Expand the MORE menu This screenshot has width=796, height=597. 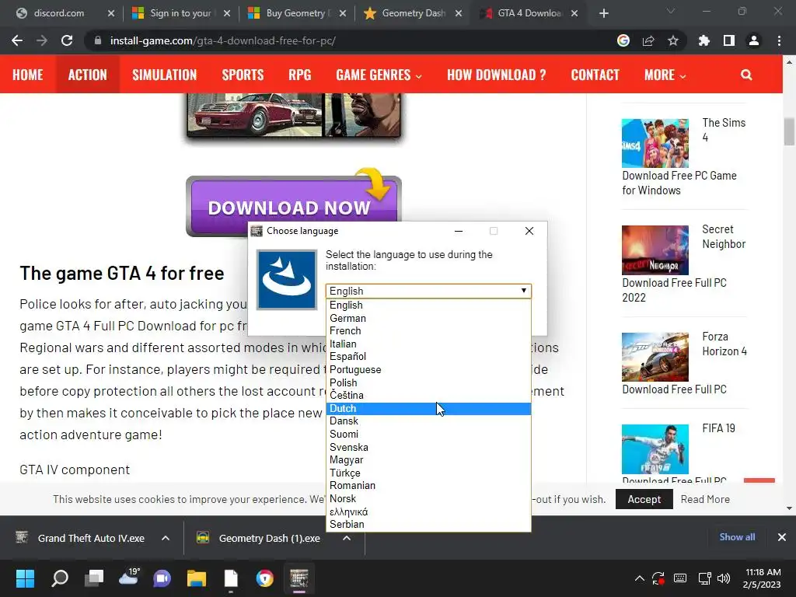[665, 75]
